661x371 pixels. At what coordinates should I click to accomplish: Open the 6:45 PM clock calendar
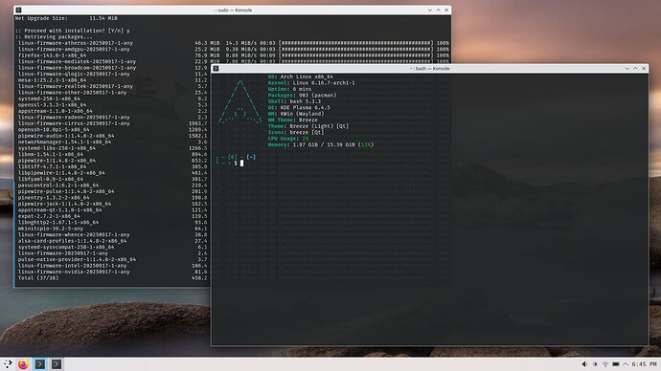pos(644,364)
